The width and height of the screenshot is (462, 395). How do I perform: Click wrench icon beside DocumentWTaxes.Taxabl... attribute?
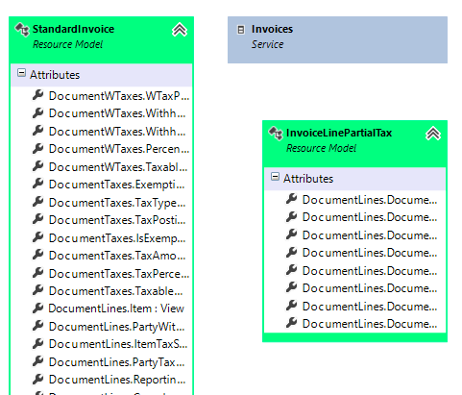coord(37,166)
